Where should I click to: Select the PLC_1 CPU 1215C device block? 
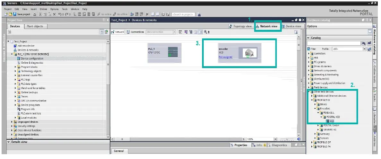[164, 53]
